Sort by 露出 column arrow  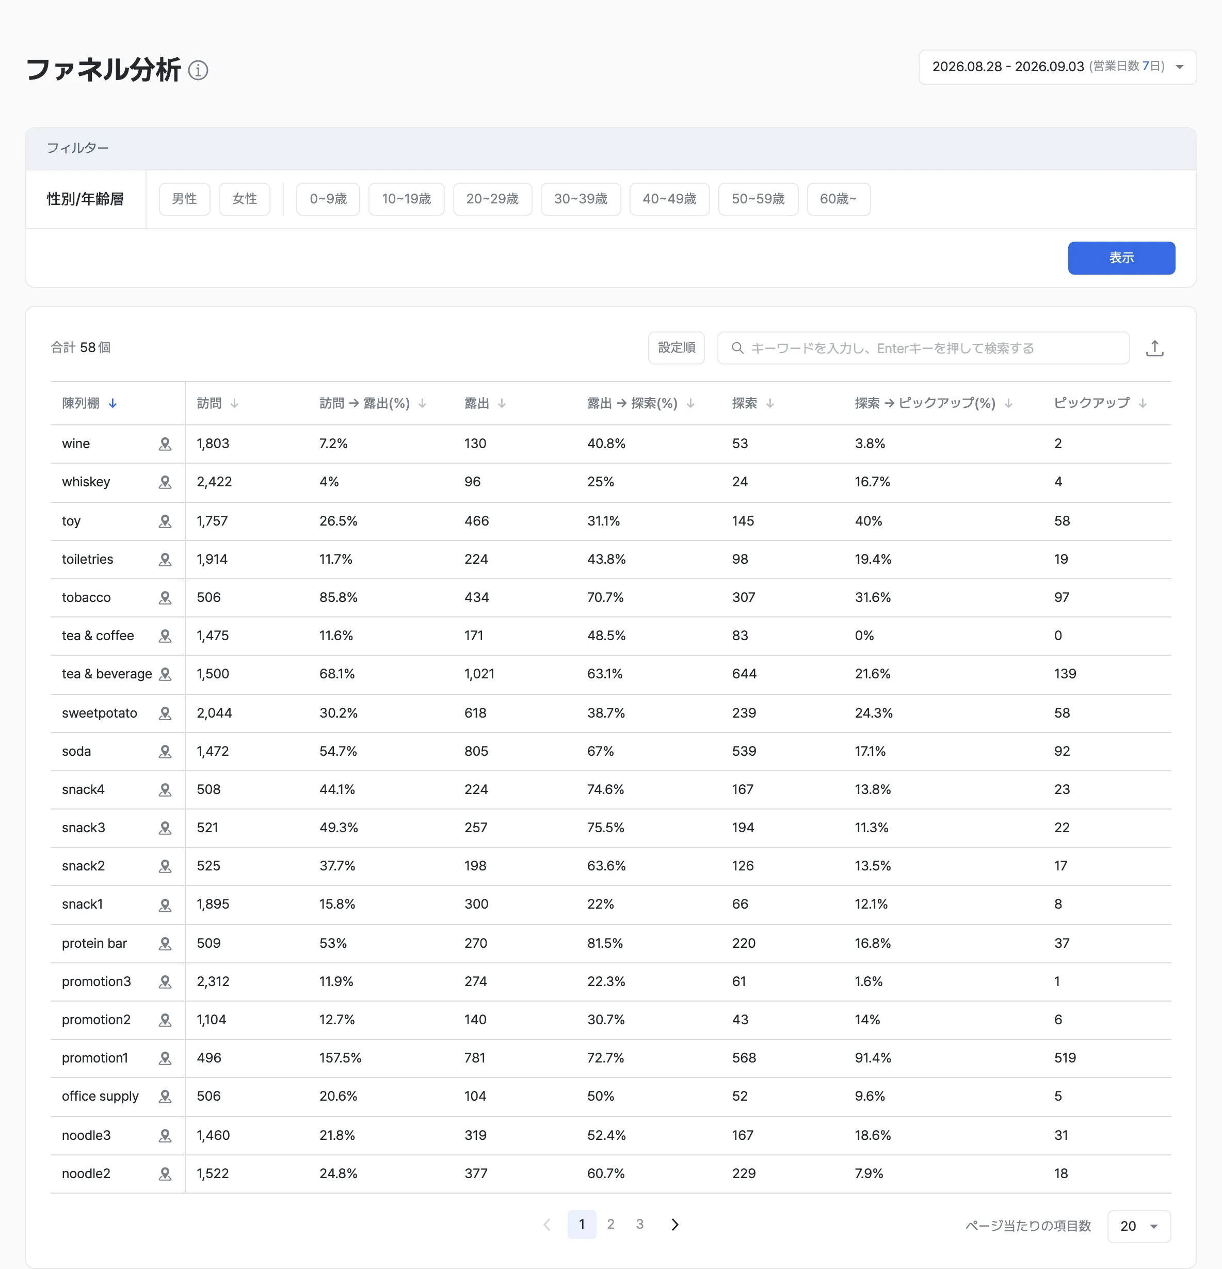(x=502, y=403)
